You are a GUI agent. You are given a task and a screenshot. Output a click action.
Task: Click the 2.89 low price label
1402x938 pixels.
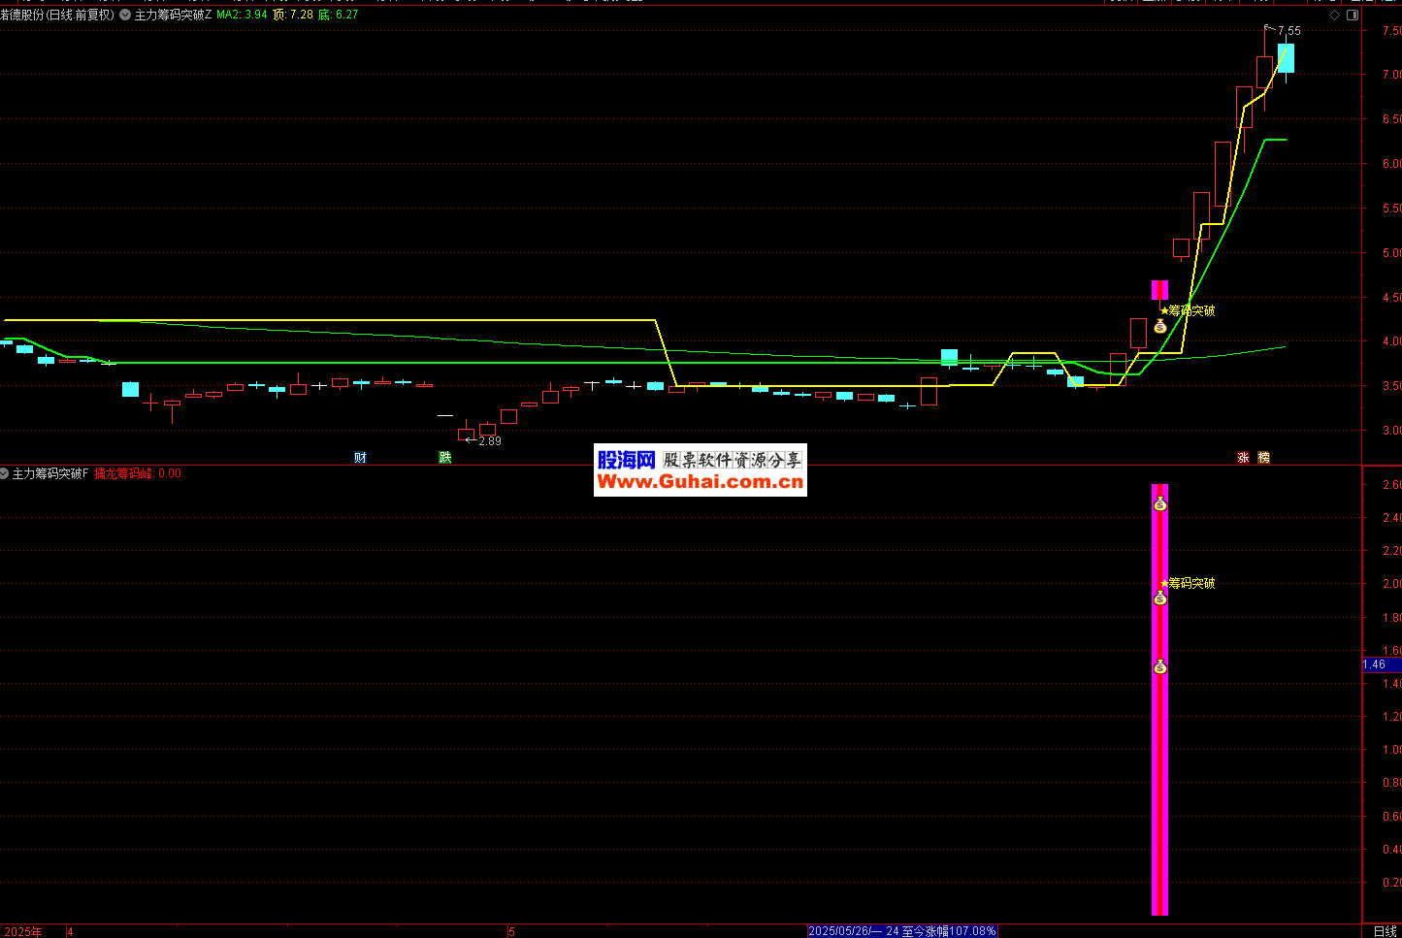point(490,441)
